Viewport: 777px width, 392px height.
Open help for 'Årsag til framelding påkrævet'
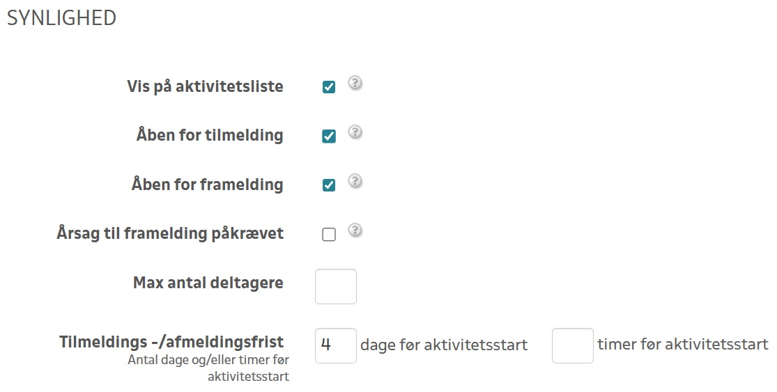pyautogui.click(x=355, y=230)
